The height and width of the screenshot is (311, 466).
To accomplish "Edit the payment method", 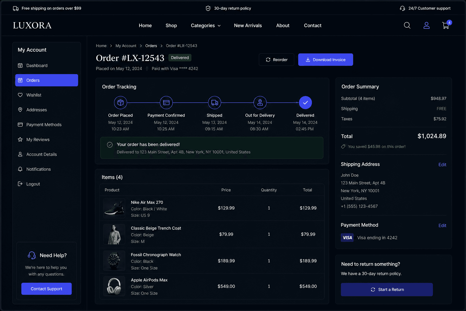I will pos(442,225).
